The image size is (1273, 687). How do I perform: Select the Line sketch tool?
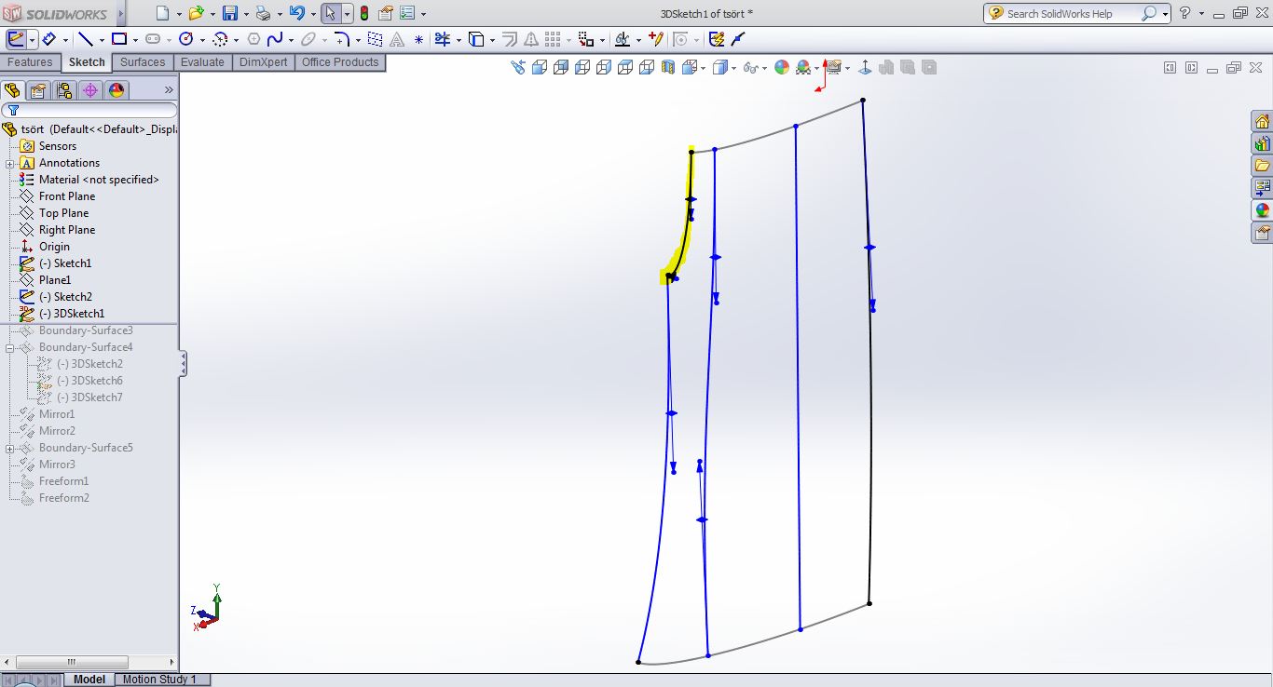(x=86, y=39)
